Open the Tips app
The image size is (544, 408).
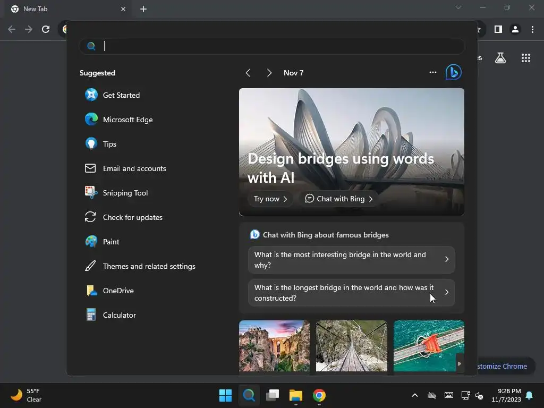point(100,144)
